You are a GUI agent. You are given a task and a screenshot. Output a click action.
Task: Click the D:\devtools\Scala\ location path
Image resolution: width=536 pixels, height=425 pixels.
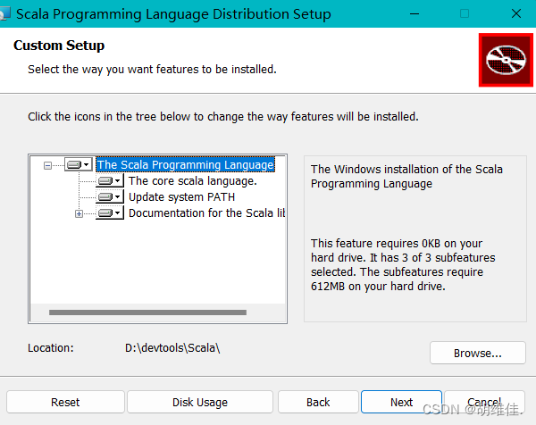pyautogui.click(x=172, y=348)
